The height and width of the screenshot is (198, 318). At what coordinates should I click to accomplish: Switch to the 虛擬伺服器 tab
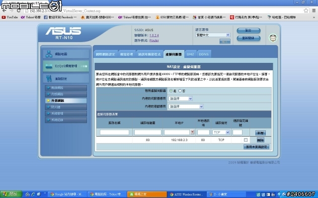click(174, 54)
